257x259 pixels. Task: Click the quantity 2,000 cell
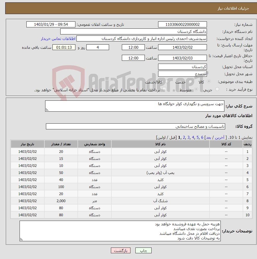coord(61,201)
